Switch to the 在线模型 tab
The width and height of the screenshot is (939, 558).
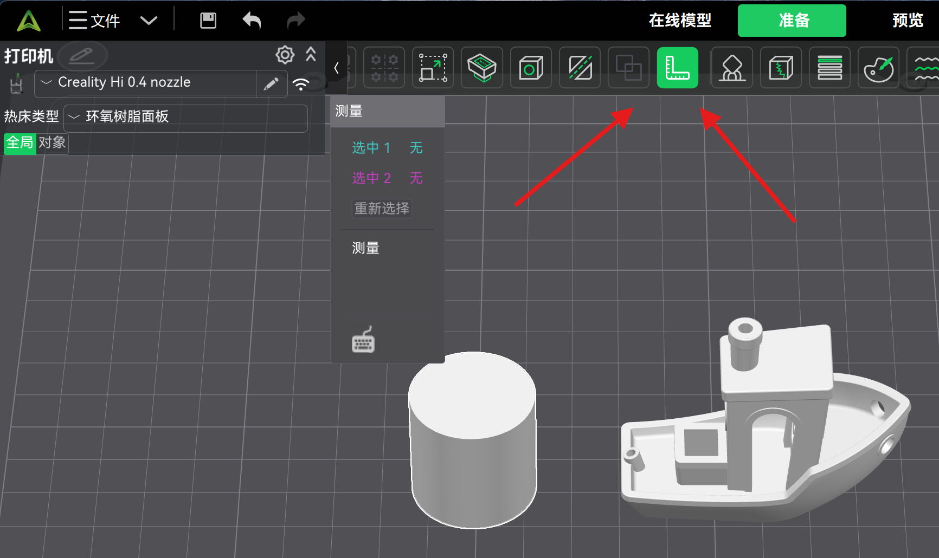point(680,21)
